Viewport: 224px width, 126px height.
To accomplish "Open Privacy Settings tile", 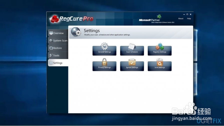I will click(x=104, y=66).
